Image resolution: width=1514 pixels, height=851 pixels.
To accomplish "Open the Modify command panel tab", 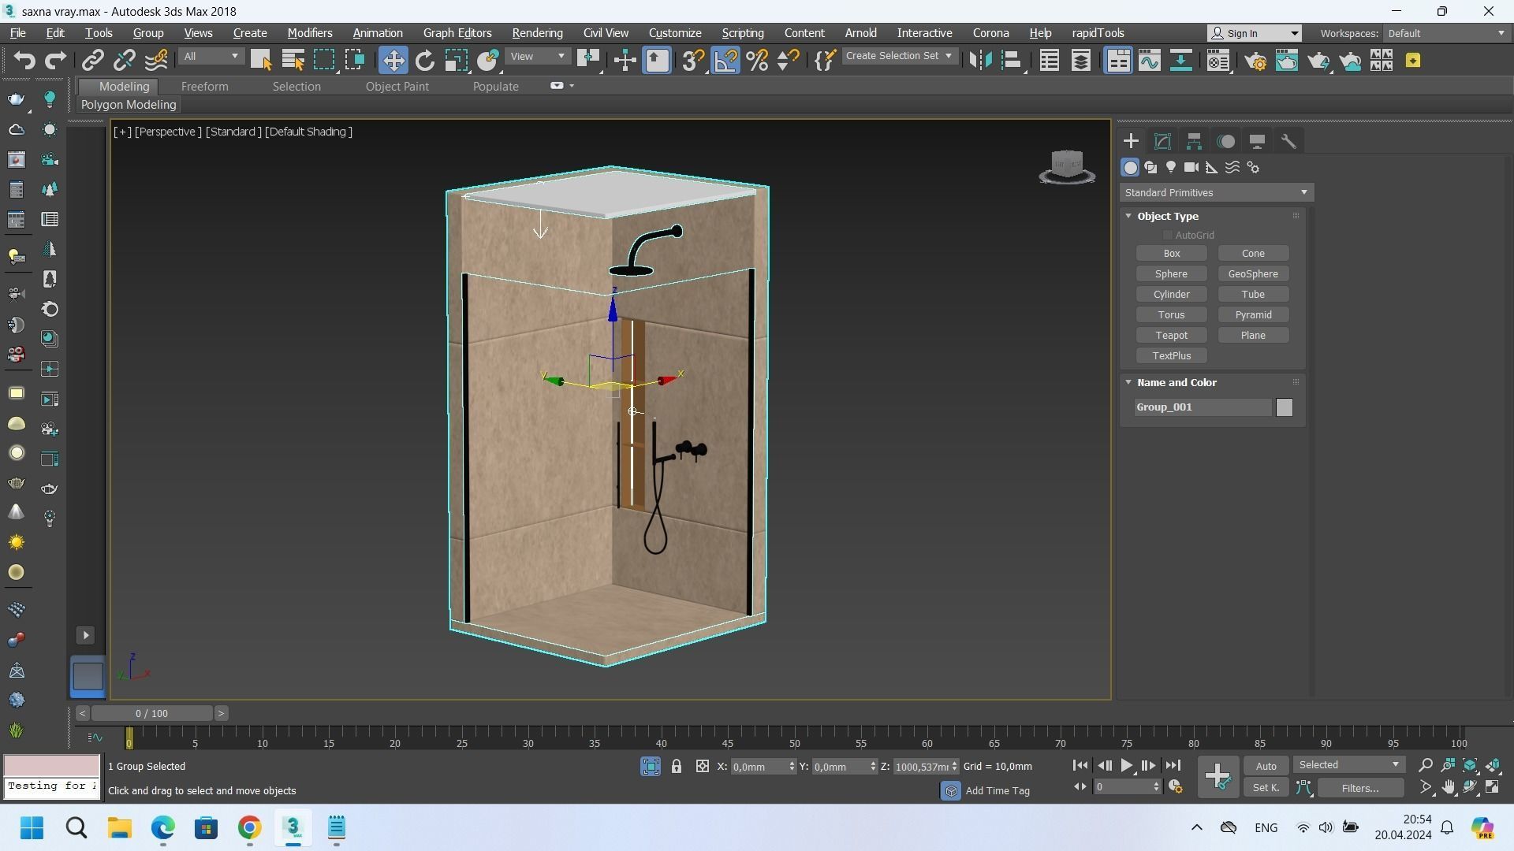I will click(x=1162, y=142).
